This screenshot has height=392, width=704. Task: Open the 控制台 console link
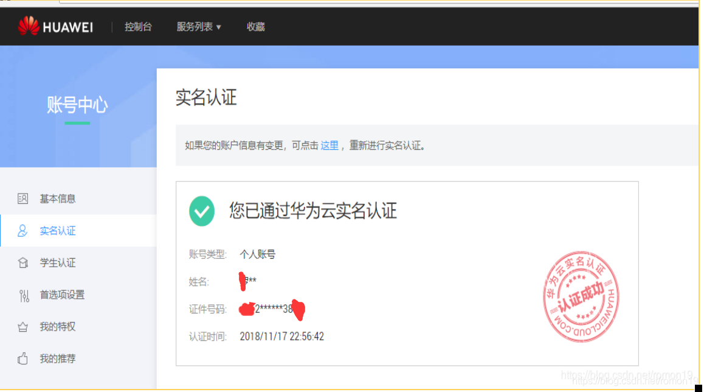pyautogui.click(x=138, y=27)
